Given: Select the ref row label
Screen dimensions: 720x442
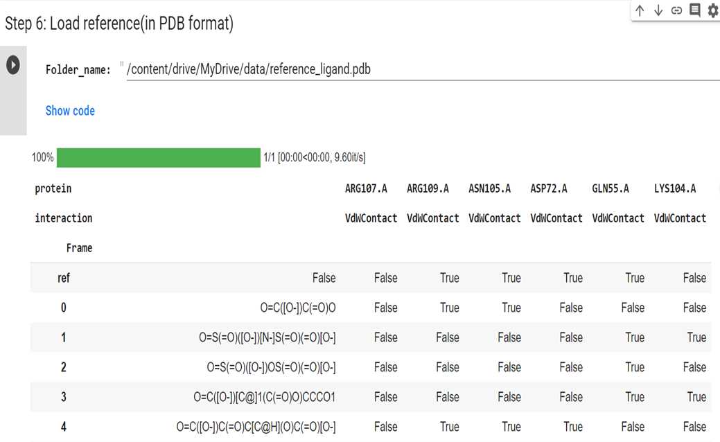Looking at the screenshot, I should tap(63, 278).
